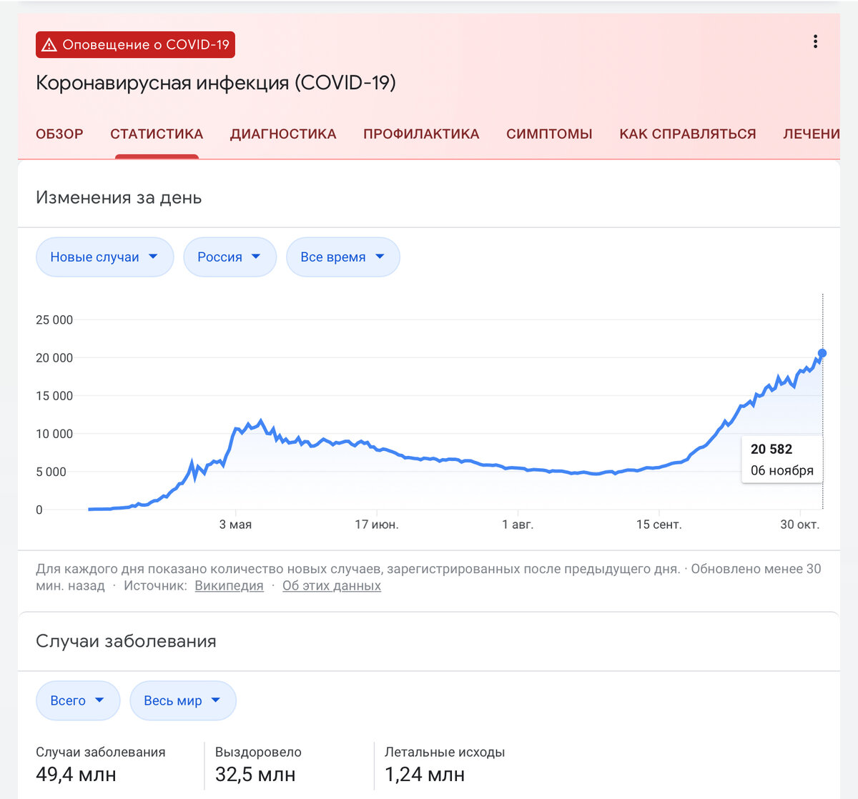Viewport: 858px width, 799px height.
Task: Click the 30 окт. axis label
Action: click(800, 525)
